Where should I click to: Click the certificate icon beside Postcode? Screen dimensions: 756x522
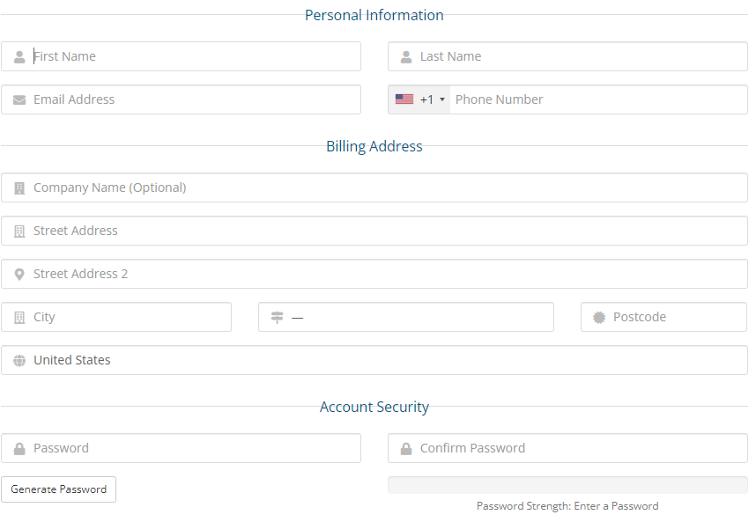pyautogui.click(x=599, y=317)
